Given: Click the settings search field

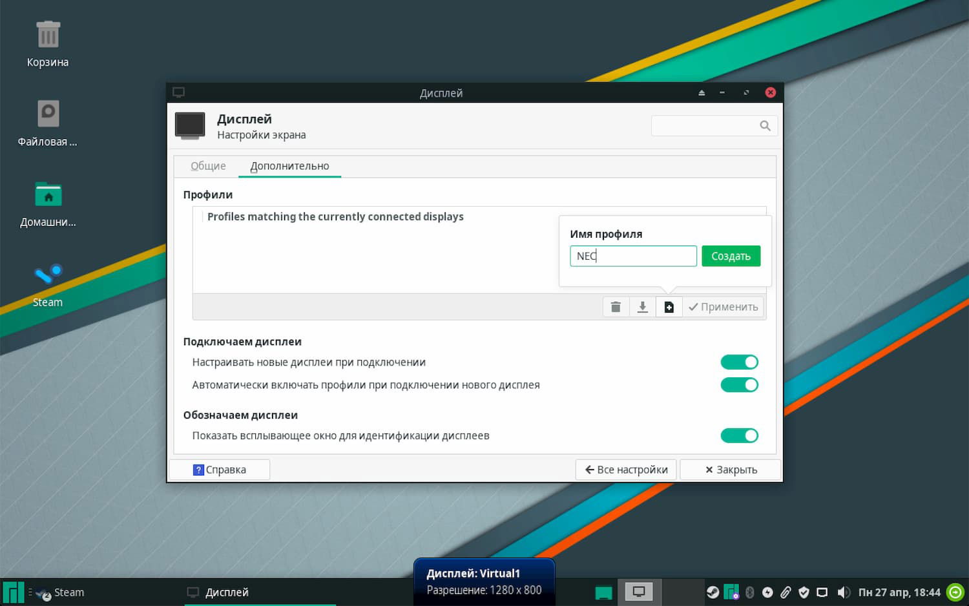Looking at the screenshot, I should click(714, 126).
